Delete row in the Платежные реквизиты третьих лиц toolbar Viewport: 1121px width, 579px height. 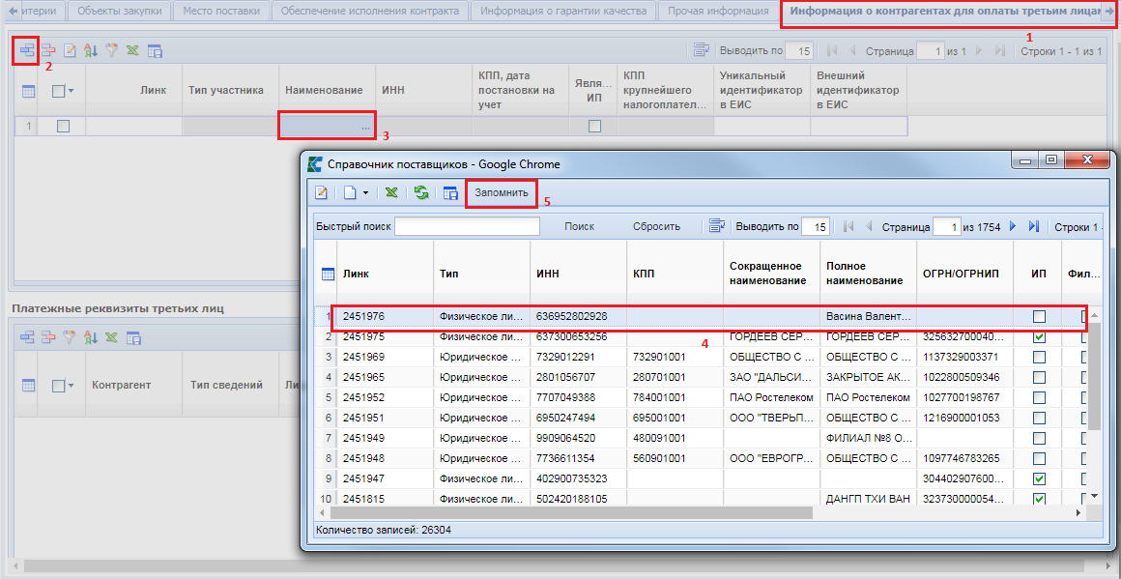pyautogui.click(x=48, y=337)
